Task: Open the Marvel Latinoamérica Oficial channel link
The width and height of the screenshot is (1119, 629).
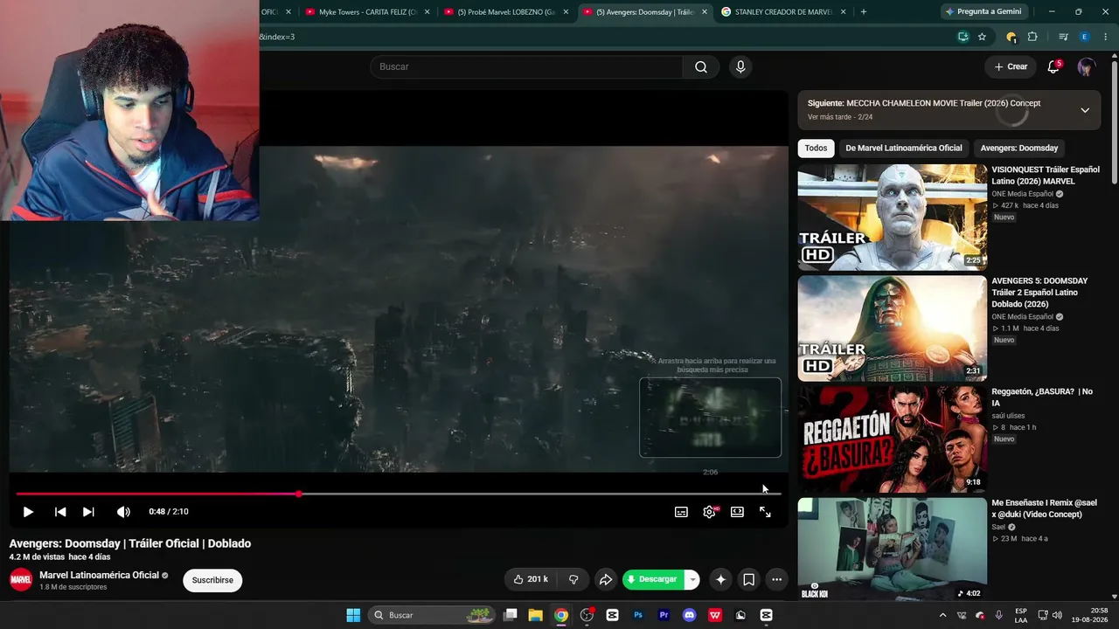Action: coord(99,575)
